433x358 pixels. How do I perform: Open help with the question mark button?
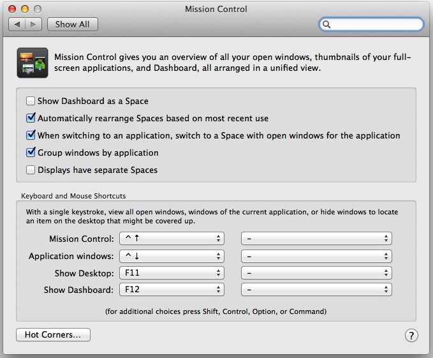(x=411, y=336)
